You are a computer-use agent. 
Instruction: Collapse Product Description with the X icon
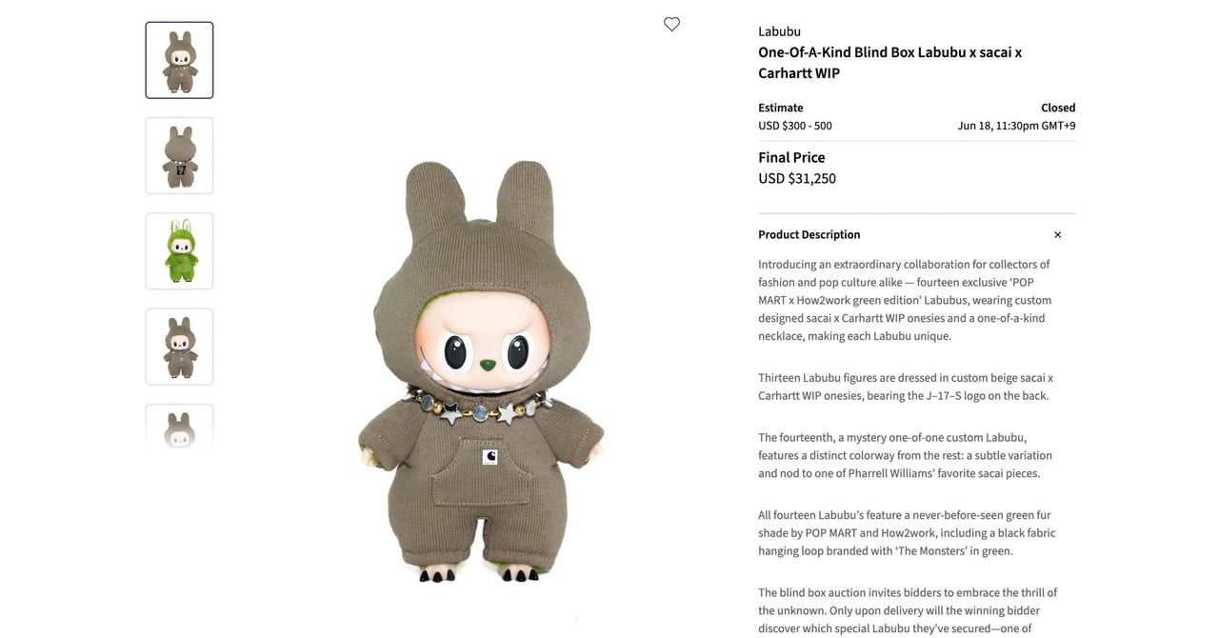1057,235
